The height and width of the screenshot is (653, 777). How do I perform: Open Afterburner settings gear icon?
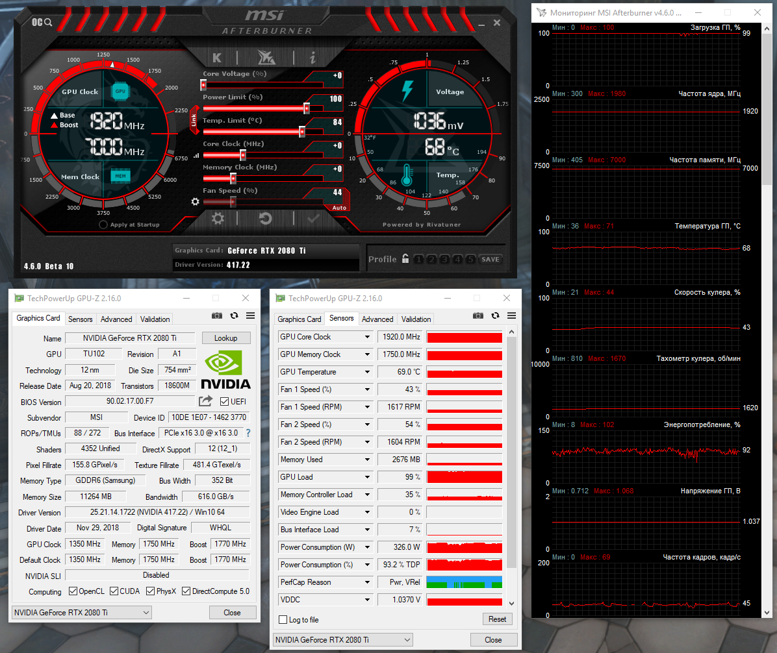click(x=218, y=218)
